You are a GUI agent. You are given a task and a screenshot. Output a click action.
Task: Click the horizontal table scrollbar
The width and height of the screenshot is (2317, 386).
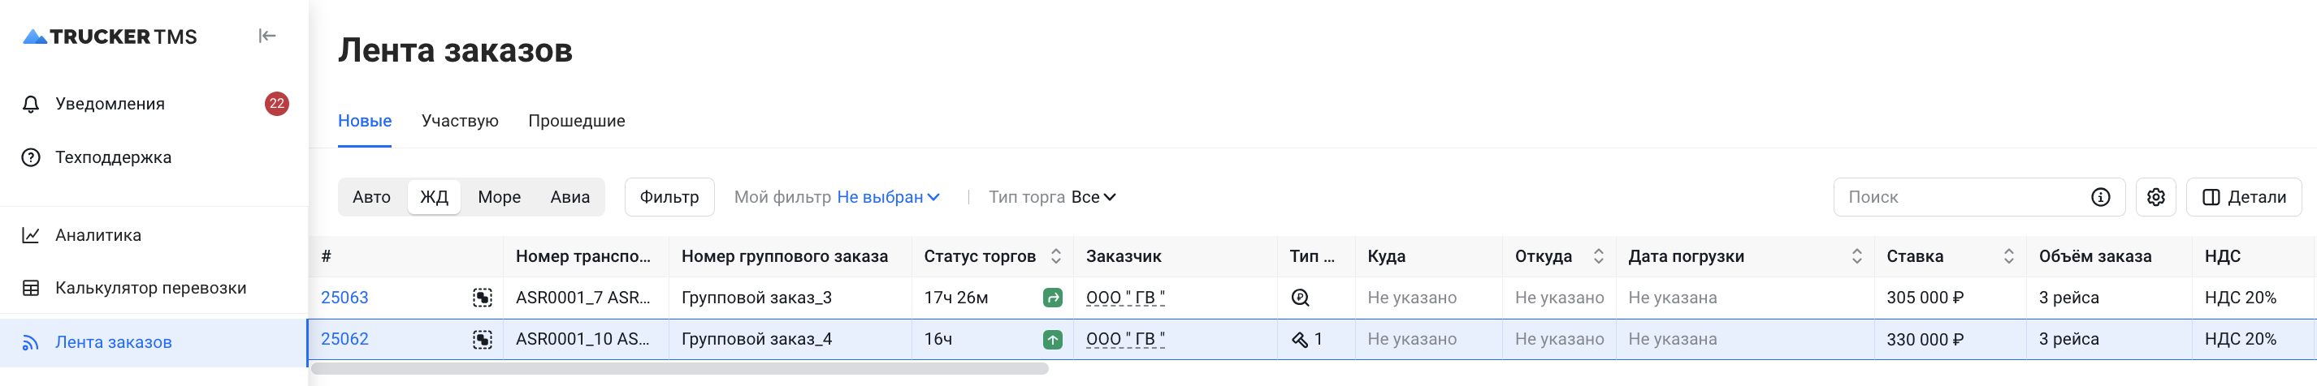(x=679, y=369)
